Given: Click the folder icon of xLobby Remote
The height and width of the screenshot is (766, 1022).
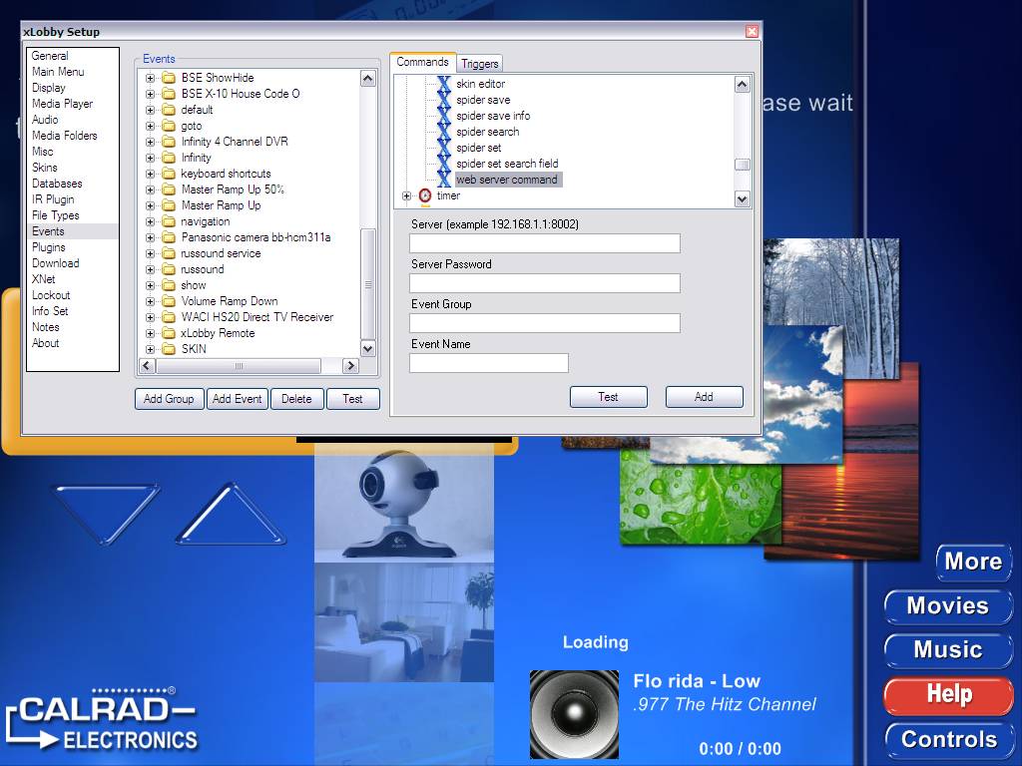Looking at the screenshot, I should (x=169, y=333).
